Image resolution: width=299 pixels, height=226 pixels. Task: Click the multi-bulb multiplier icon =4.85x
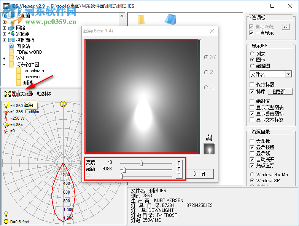[6, 125]
